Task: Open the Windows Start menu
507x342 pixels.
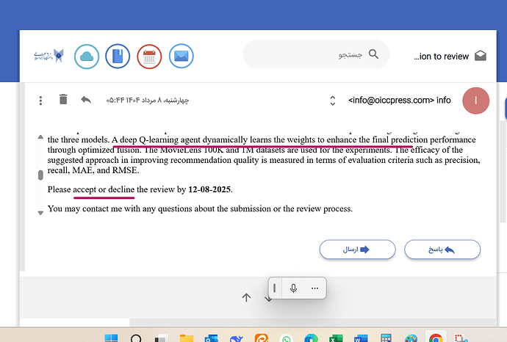Action: point(111,338)
